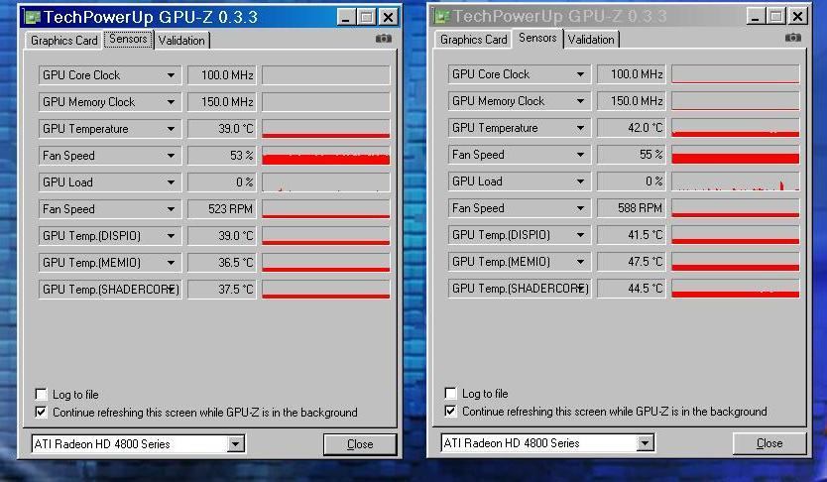Image resolution: width=827 pixels, height=482 pixels.
Task: Click the 44.5 °C SHADERCORE value in the right window
Action: pyautogui.click(x=632, y=289)
